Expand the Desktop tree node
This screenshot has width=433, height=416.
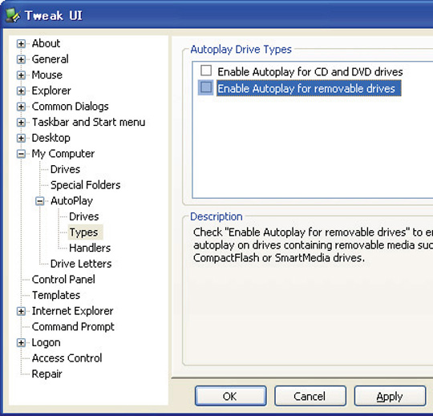pyautogui.click(x=21, y=138)
